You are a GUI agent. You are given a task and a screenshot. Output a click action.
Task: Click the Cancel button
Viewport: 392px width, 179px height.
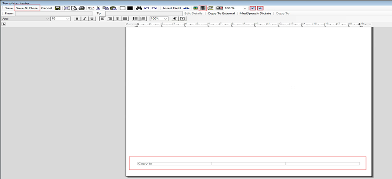(x=47, y=8)
